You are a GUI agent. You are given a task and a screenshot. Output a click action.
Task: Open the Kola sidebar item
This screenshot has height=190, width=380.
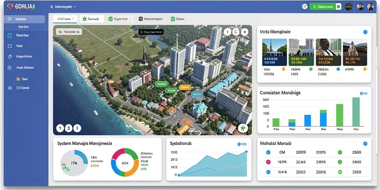pyautogui.click(x=19, y=46)
